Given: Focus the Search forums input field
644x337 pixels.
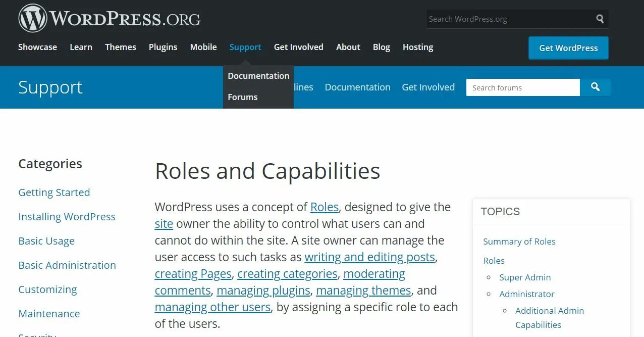Looking at the screenshot, I should (523, 87).
